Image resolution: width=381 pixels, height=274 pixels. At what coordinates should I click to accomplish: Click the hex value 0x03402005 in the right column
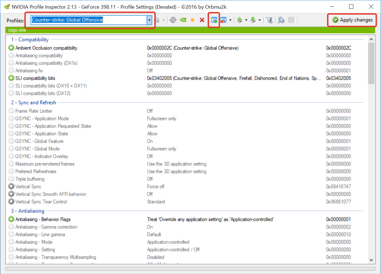(x=339, y=78)
